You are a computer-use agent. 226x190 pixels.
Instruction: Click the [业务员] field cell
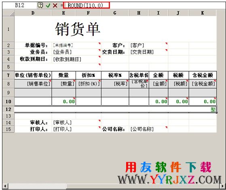tap(76, 52)
